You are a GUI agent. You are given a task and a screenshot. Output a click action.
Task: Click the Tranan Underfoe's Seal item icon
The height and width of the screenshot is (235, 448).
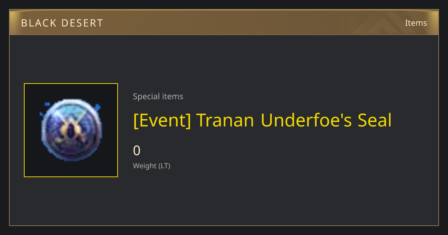71,130
